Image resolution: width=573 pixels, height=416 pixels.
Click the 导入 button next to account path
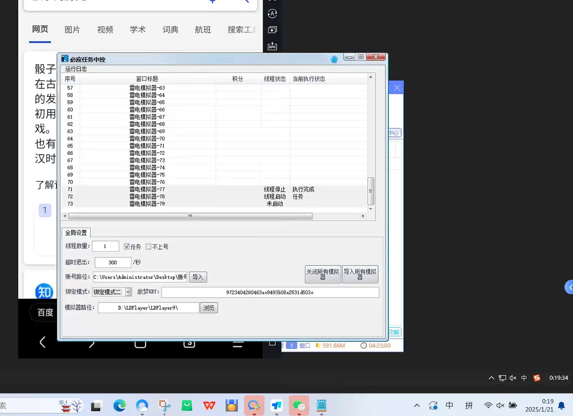[x=198, y=277]
